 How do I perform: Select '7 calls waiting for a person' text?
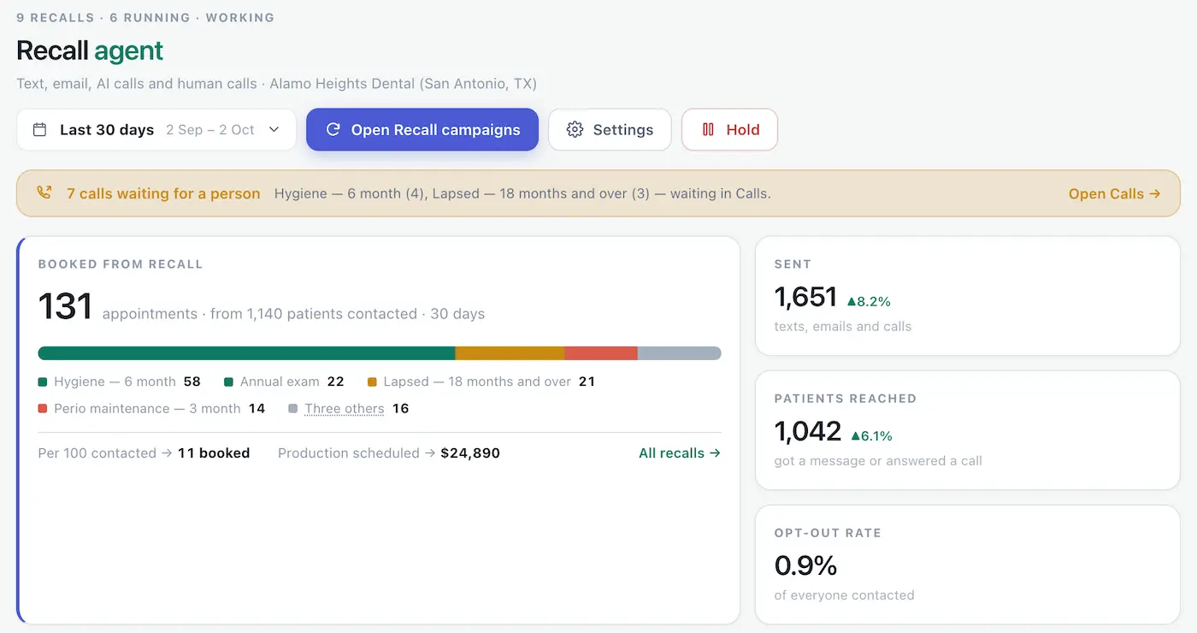click(x=163, y=193)
